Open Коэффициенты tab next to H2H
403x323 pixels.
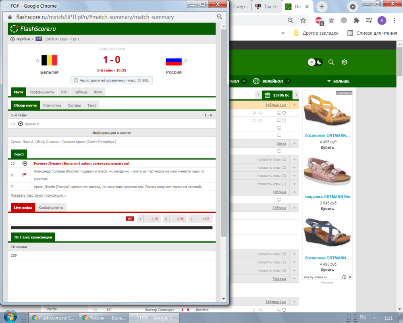point(42,92)
